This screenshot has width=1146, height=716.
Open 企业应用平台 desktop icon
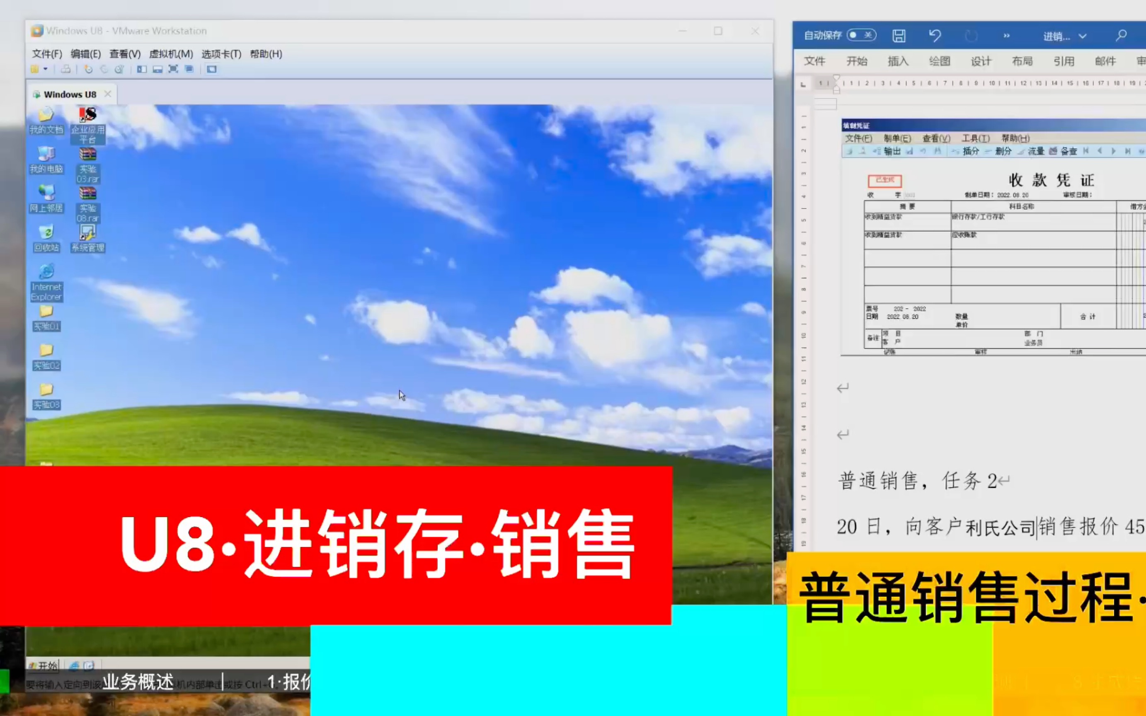click(87, 125)
